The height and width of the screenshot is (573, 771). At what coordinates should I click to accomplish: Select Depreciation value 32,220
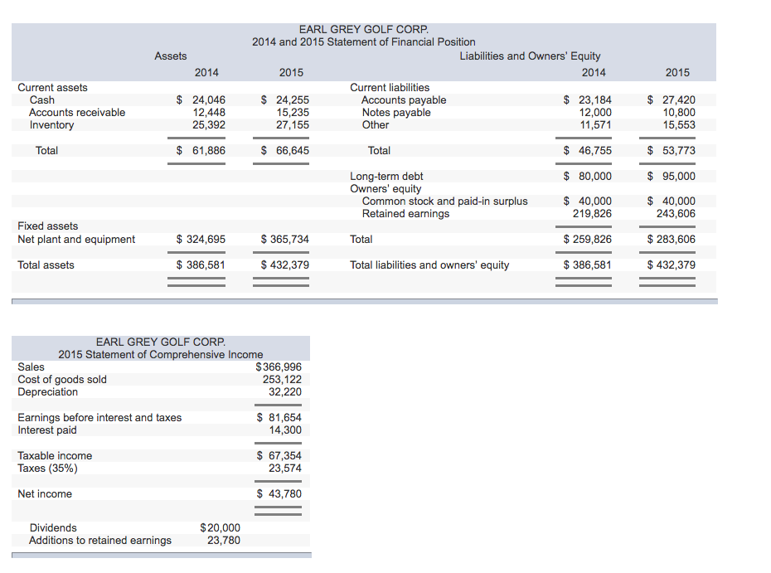tap(284, 392)
